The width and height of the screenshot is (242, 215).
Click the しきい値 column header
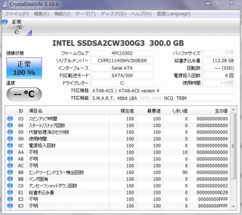176,111
